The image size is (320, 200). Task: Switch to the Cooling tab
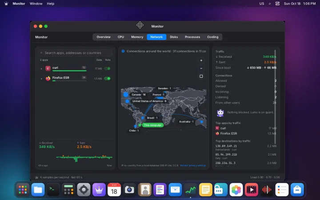point(212,37)
